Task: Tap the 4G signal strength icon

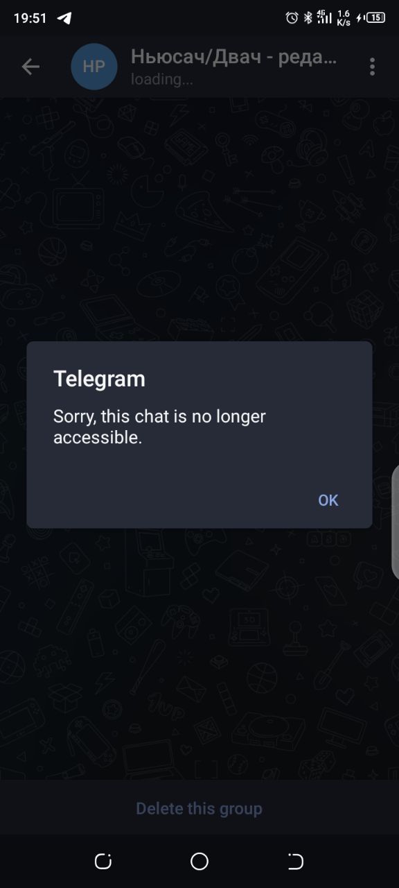Action: click(324, 18)
